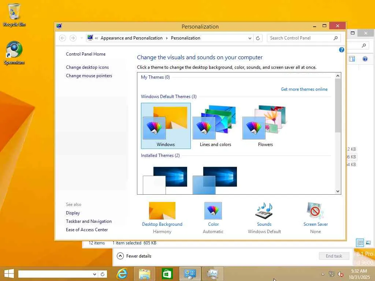
Task: Open Change mouse pointers link
Action: coord(89,76)
